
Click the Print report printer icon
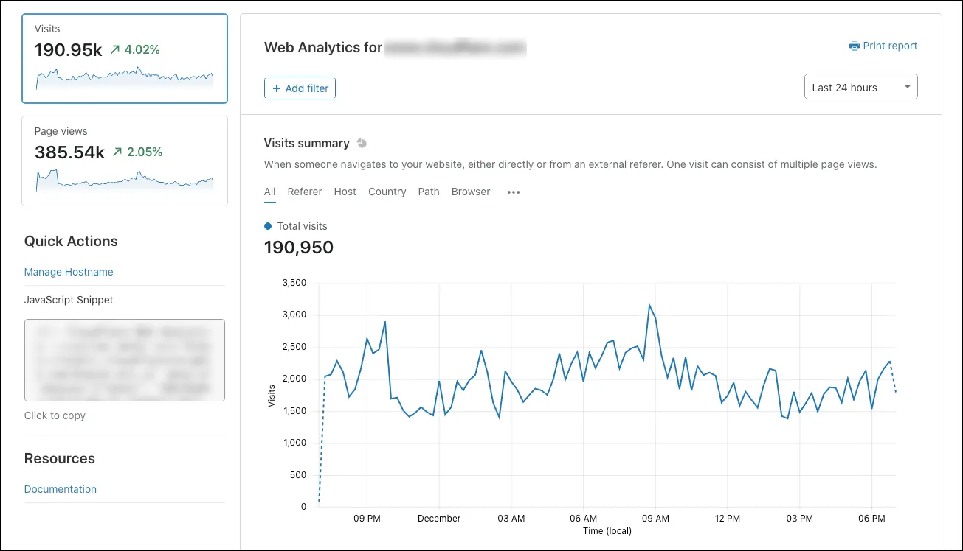tap(854, 46)
